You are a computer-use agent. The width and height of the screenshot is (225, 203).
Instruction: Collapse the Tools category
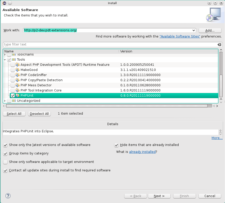(x=5, y=60)
